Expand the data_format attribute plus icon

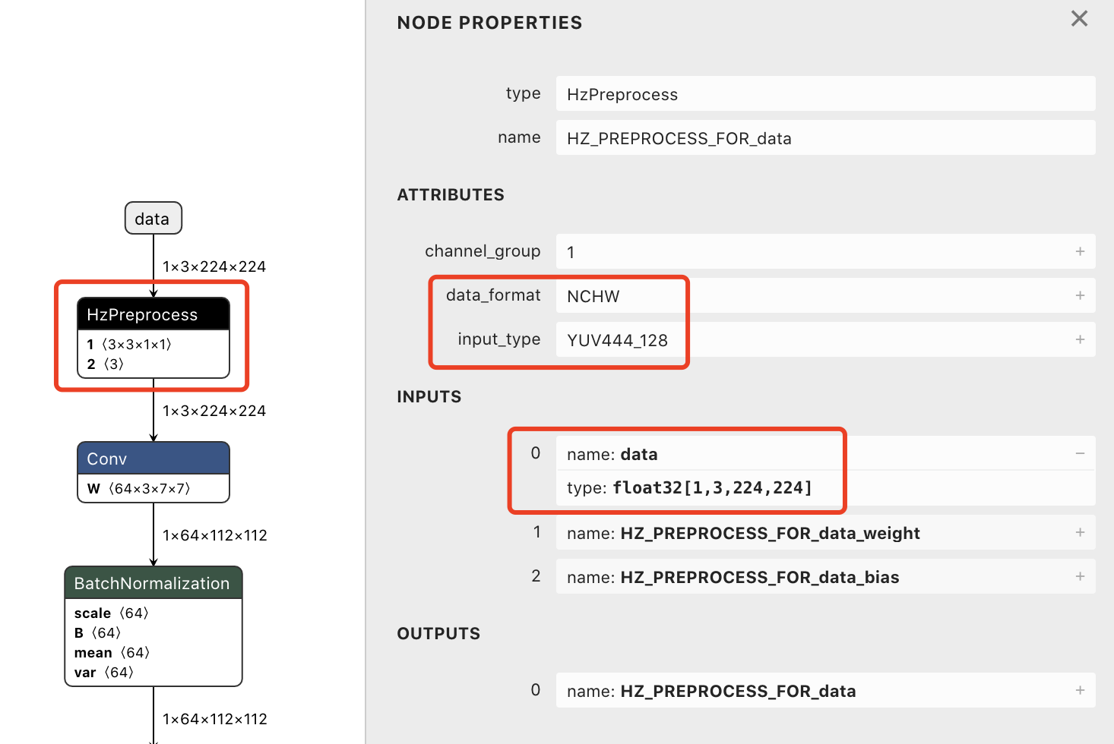pyautogui.click(x=1080, y=295)
